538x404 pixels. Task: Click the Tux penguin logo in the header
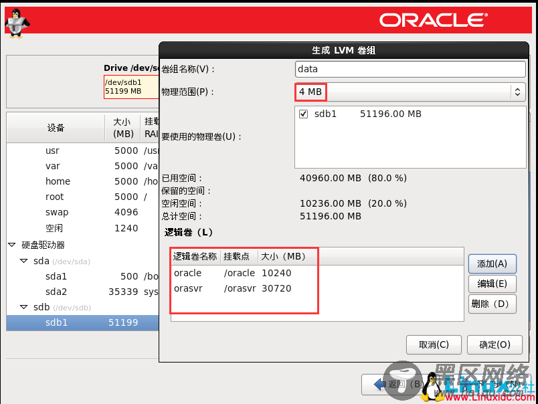(x=17, y=23)
